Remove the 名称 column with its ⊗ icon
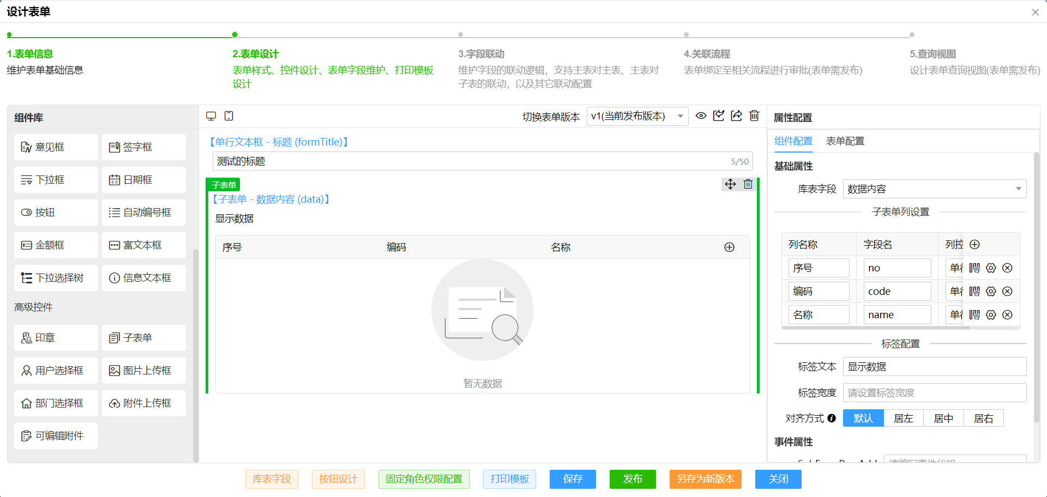Image resolution: width=1047 pixels, height=497 pixels. [x=1007, y=314]
